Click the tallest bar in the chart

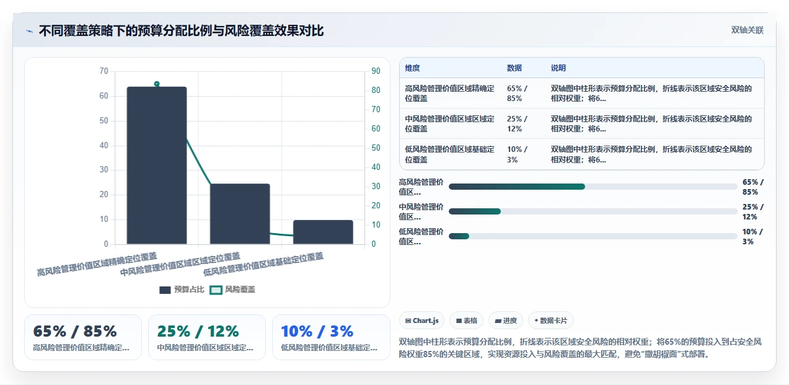(x=157, y=166)
